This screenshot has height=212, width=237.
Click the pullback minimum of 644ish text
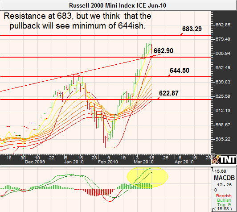78,26
